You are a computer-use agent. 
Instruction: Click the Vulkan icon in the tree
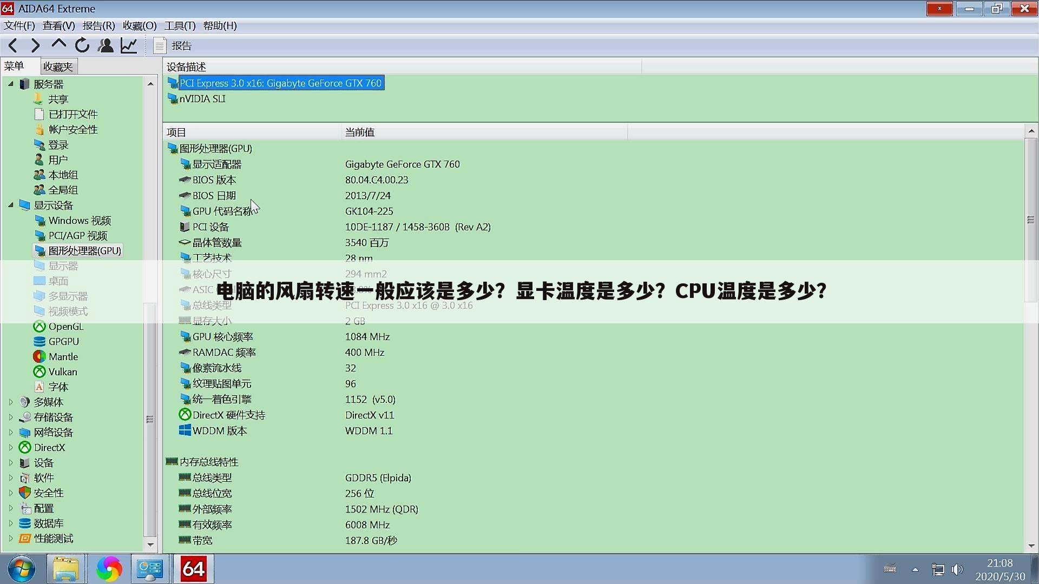(x=39, y=371)
